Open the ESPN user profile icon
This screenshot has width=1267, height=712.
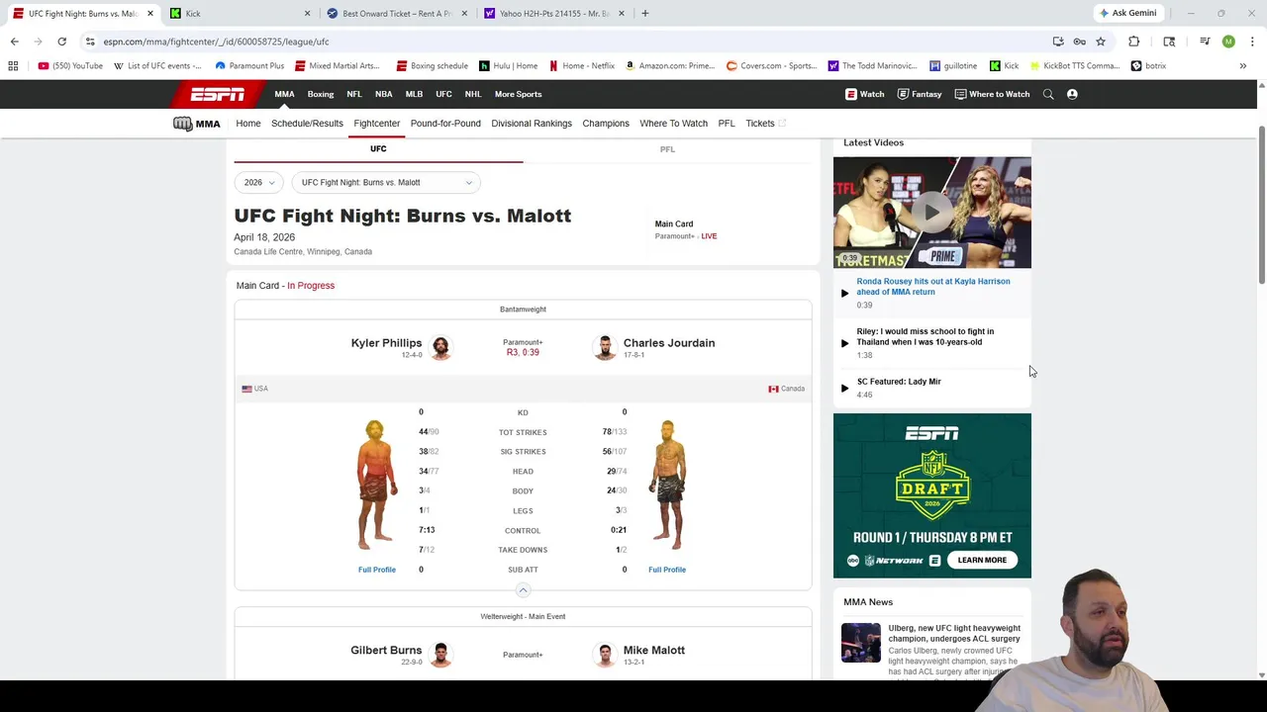tap(1072, 94)
